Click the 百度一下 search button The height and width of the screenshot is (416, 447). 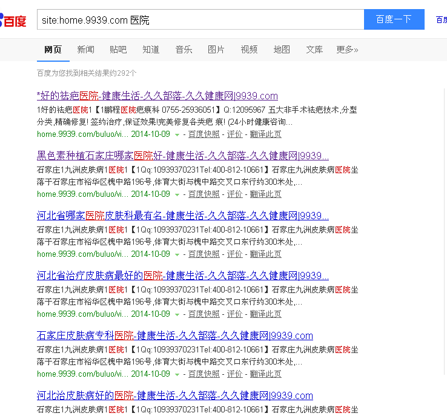click(x=394, y=19)
